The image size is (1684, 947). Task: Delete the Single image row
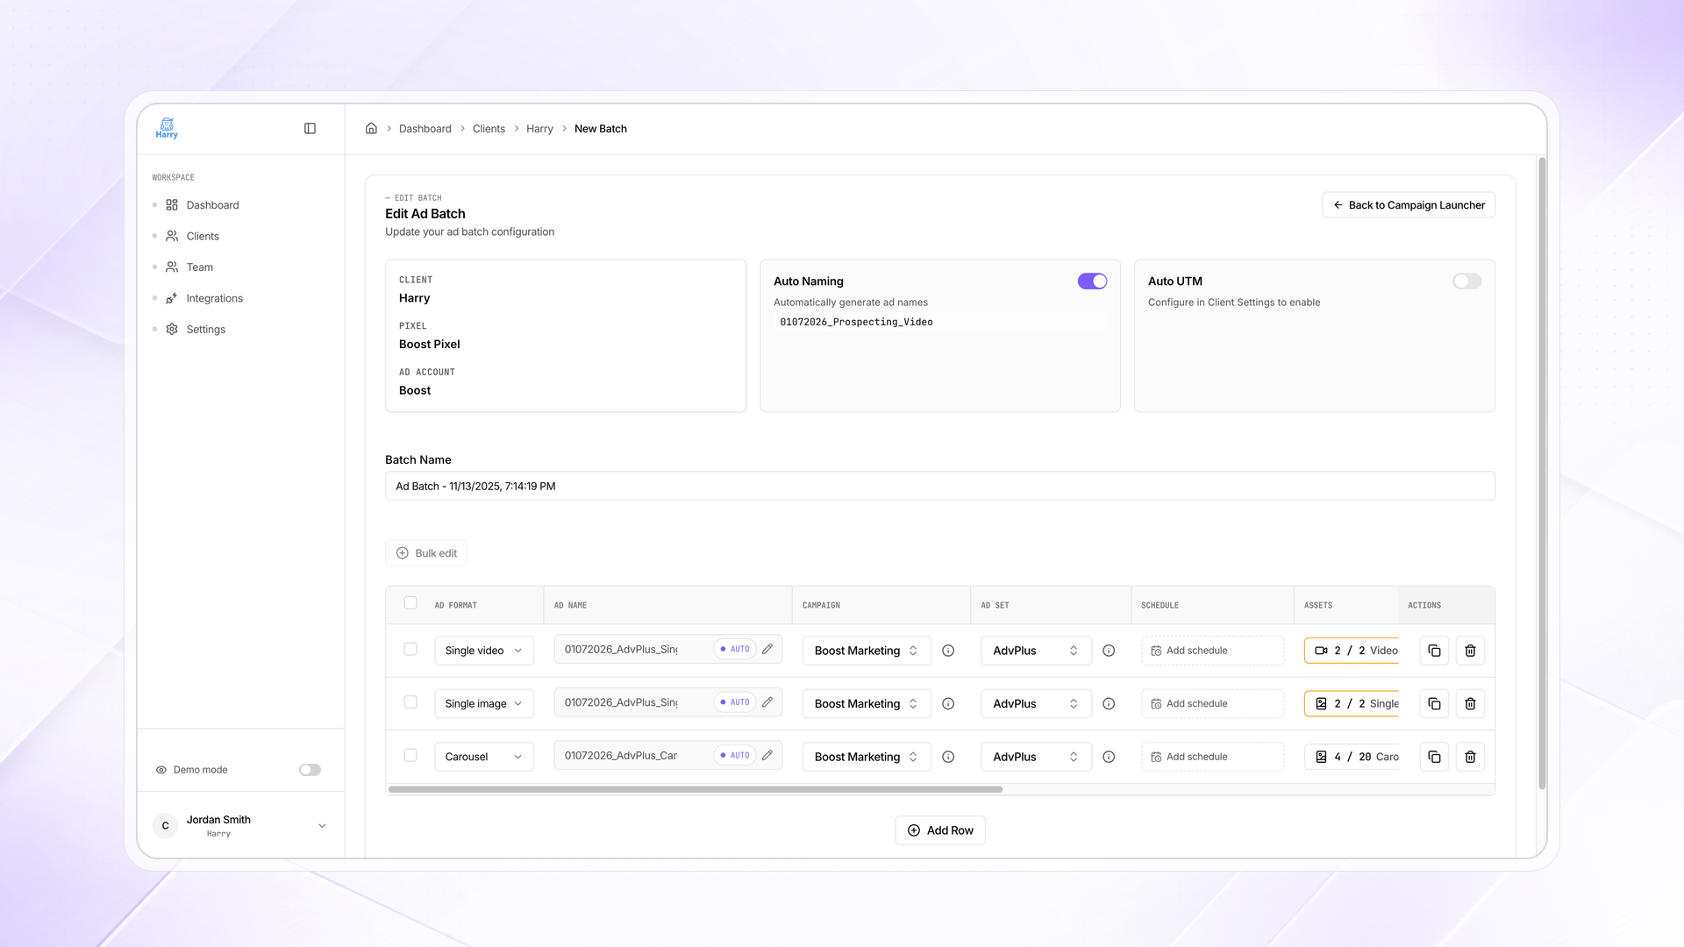click(x=1470, y=703)
